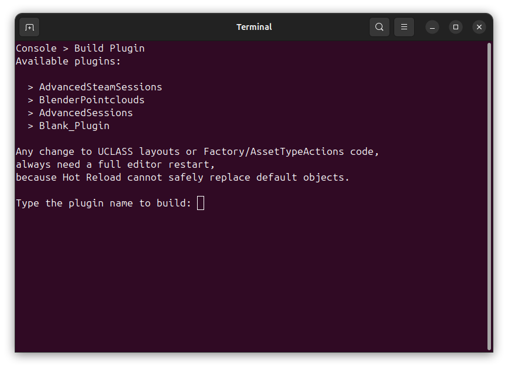This screenshot has height=369, width=508.
Task: Focus the plugin name input cursor
Action: pos(201,203)
